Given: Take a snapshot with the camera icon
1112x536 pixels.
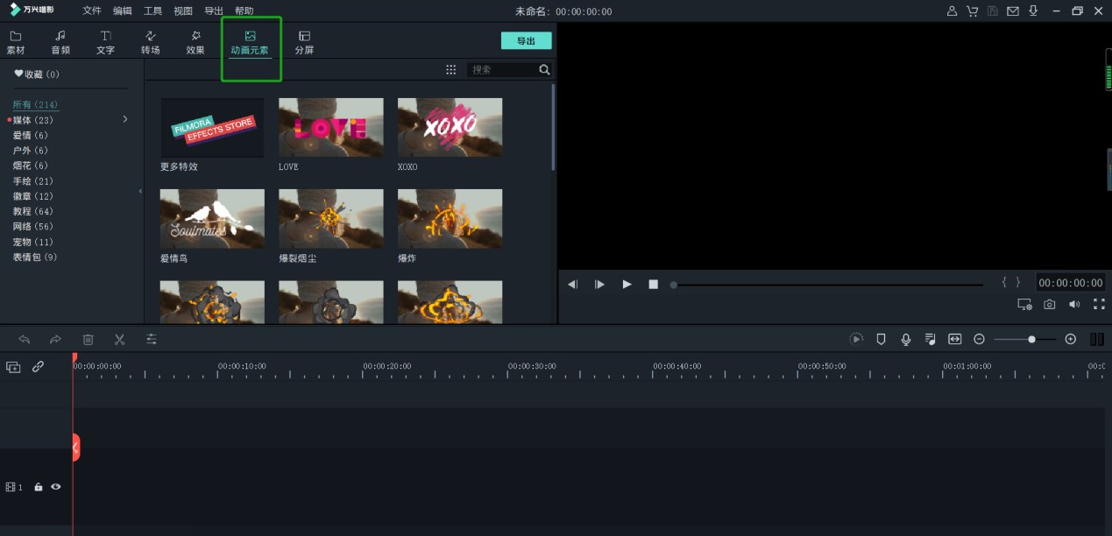Looking at the screenshot, I should [x=1049, y=305].
